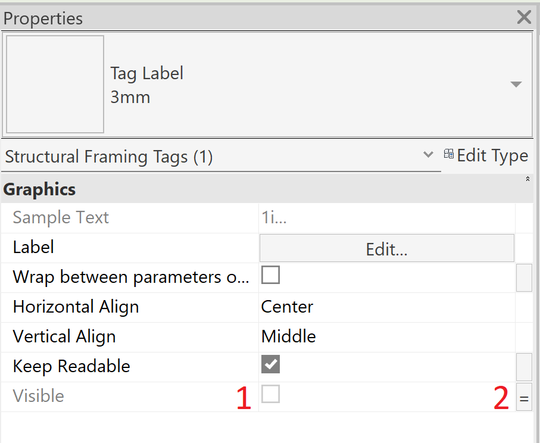The width and height of the screenshot is (540, 443).
Task: Collapse properties using the double-chevron arrow
Action: (527, 177)
